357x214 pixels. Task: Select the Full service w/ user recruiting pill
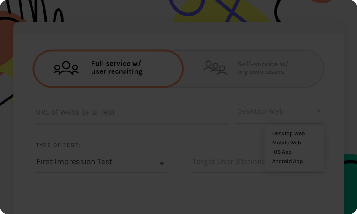[x=108, y=69]
